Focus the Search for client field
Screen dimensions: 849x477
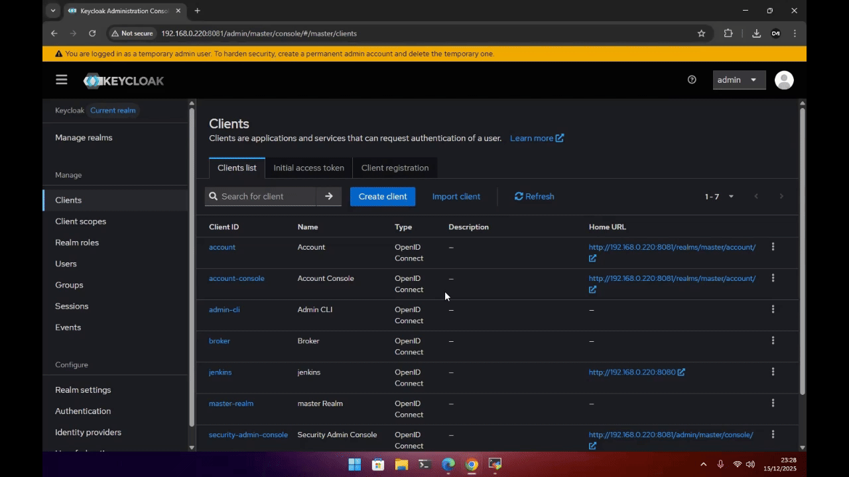260,196
